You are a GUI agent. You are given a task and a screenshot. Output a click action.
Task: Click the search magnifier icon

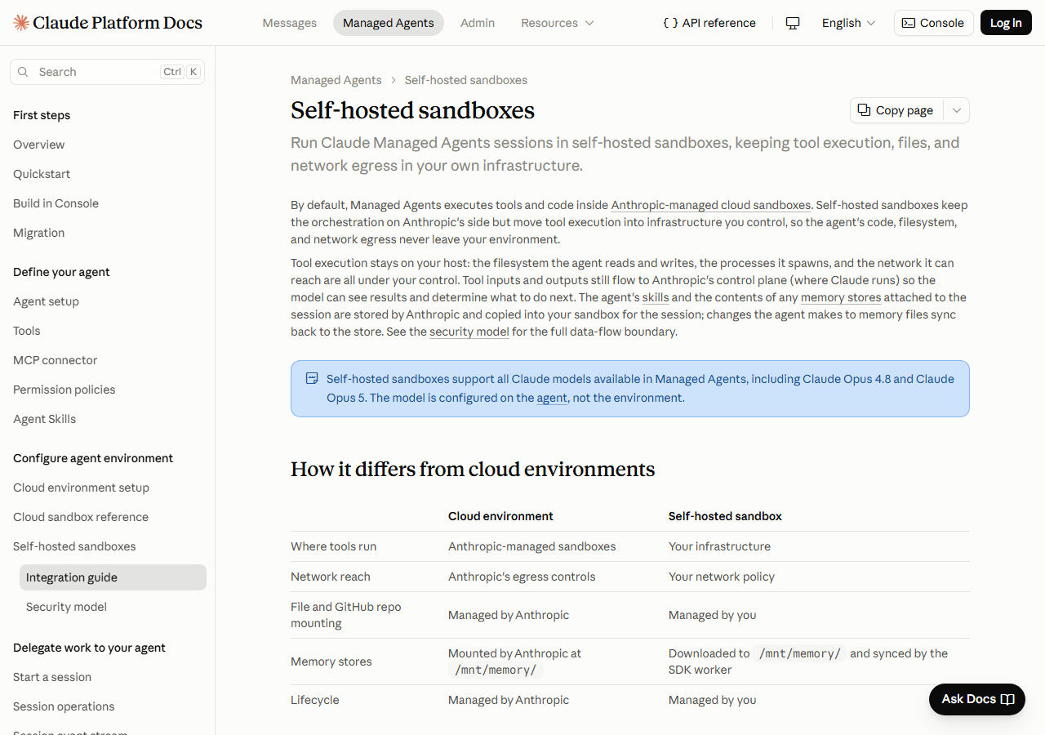23,72
